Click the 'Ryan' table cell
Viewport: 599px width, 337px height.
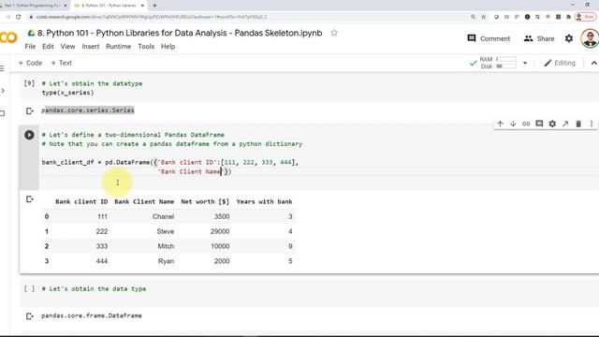pos(166,261)
